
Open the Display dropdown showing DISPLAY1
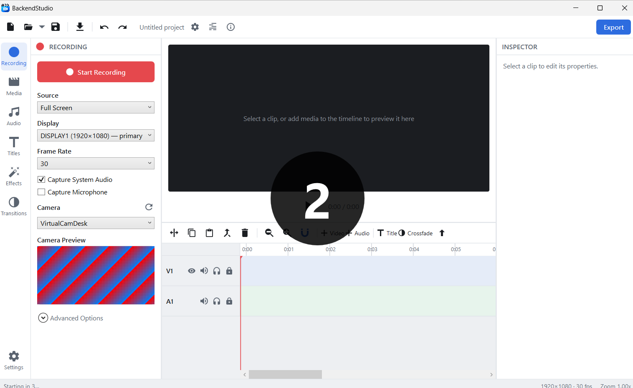(x=96, y=136)
